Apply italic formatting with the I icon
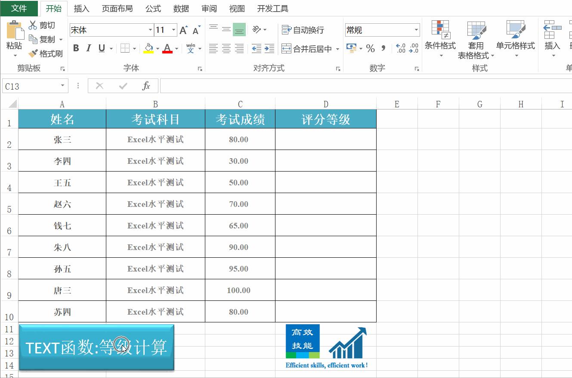The image size is (572, 378). pos(88,48)
